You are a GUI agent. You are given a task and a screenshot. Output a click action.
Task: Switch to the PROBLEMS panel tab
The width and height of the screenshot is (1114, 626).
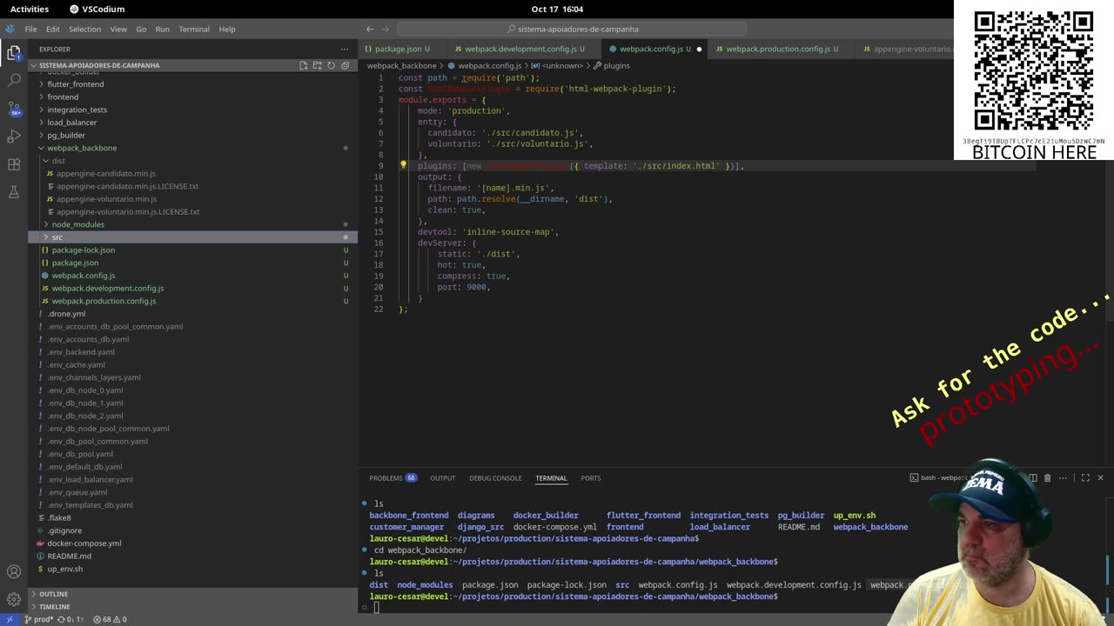pos(386,477)
